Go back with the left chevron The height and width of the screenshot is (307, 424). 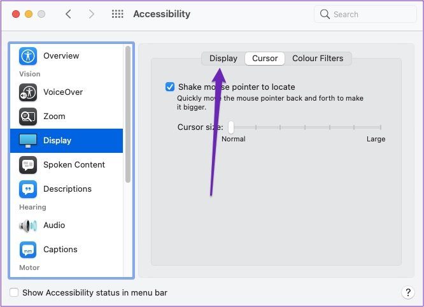pos(68,14)
